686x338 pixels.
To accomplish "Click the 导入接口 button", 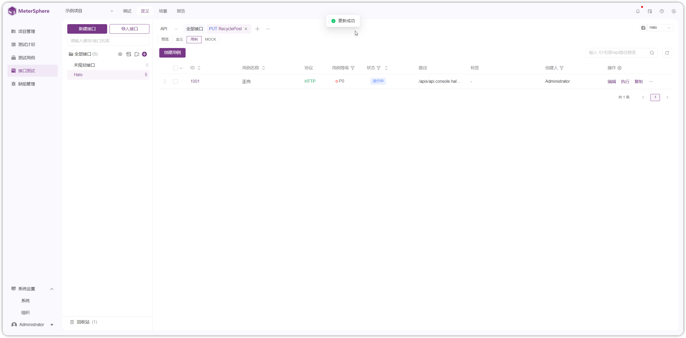I will coord(129,29).
